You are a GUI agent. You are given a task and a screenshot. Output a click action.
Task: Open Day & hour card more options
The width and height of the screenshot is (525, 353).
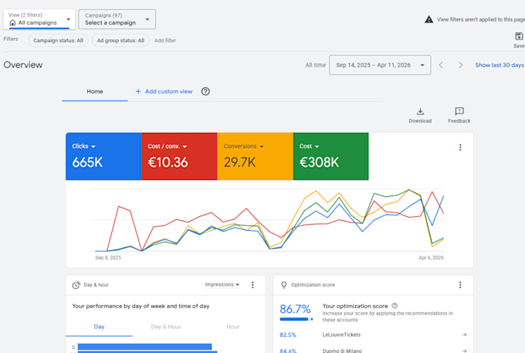pyautogui.click(x=252, y=285)
